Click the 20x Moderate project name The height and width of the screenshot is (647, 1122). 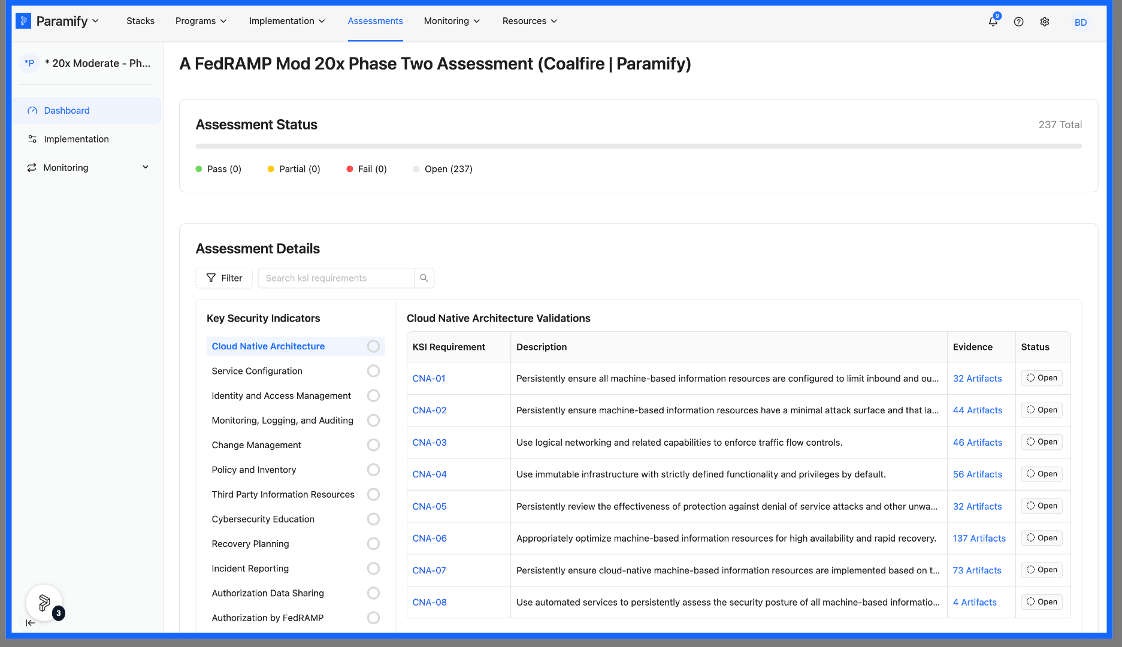[98, 64]
